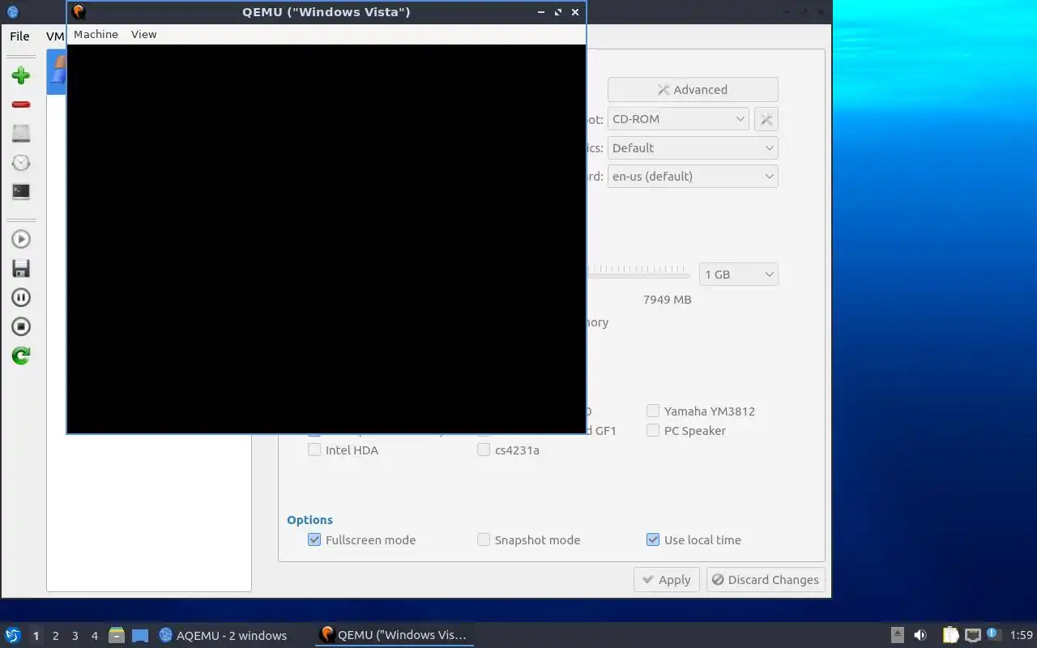Click the show desktop icon in taskbar
This screenshot has height=648, width=1037.
[x=139, y=635]
